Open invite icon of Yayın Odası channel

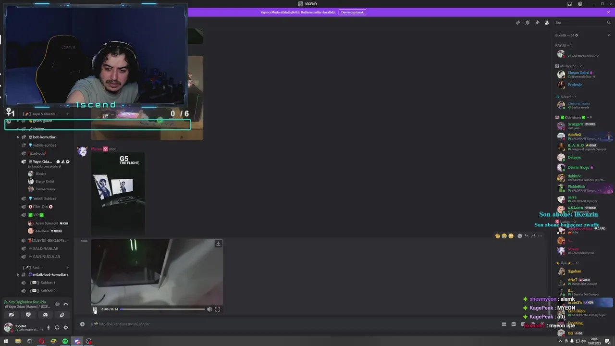click(63, 161)
